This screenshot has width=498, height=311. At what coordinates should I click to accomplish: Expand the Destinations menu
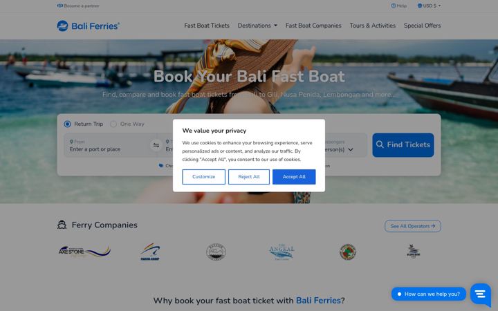coord(257,26)
